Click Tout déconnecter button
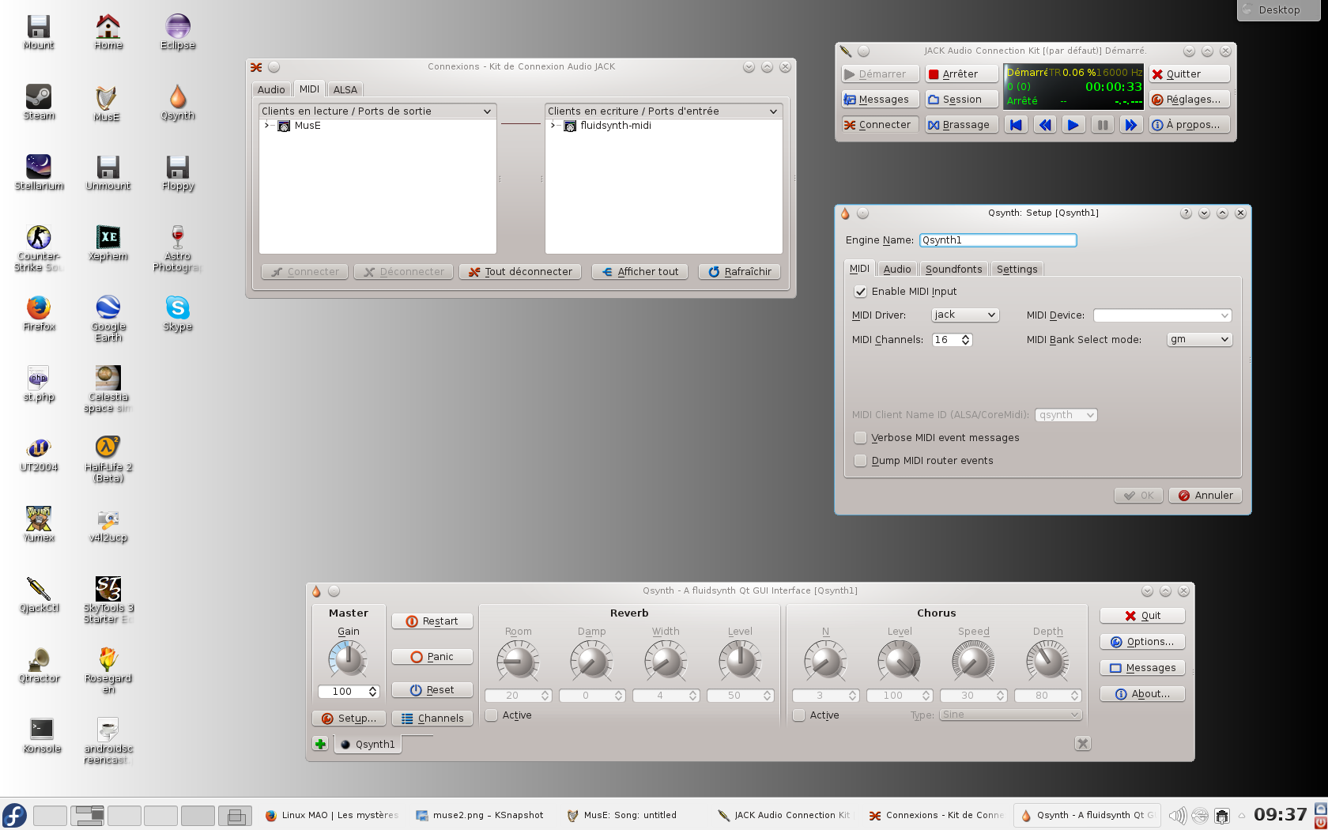This screenshot has width=1328, height=830. (x=520, y=271)
